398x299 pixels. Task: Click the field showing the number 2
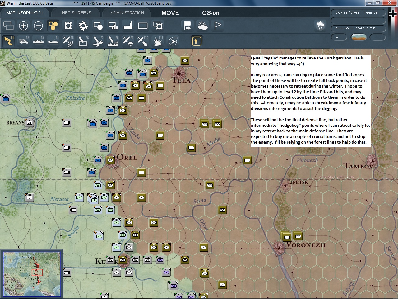[340, 37]
